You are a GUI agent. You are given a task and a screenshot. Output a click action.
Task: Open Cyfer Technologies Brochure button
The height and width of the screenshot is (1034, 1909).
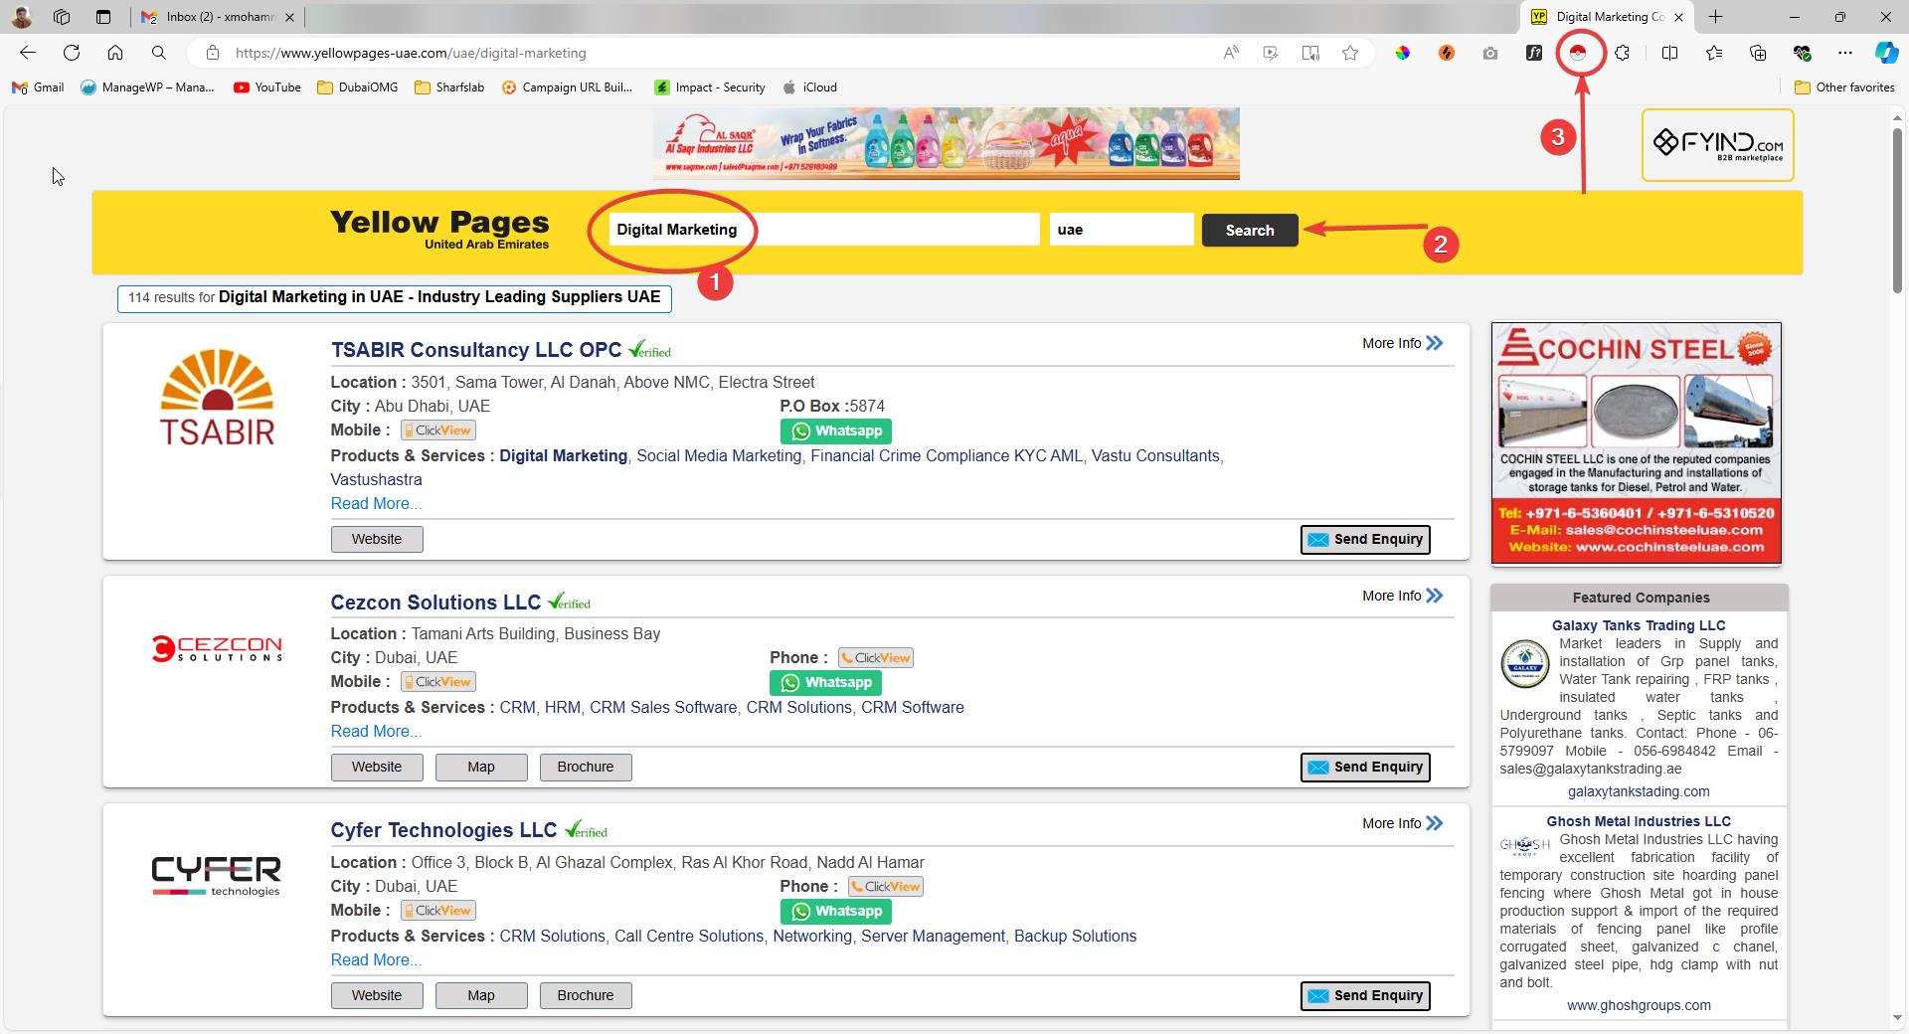pyautogui.click(x=586, y=995)
